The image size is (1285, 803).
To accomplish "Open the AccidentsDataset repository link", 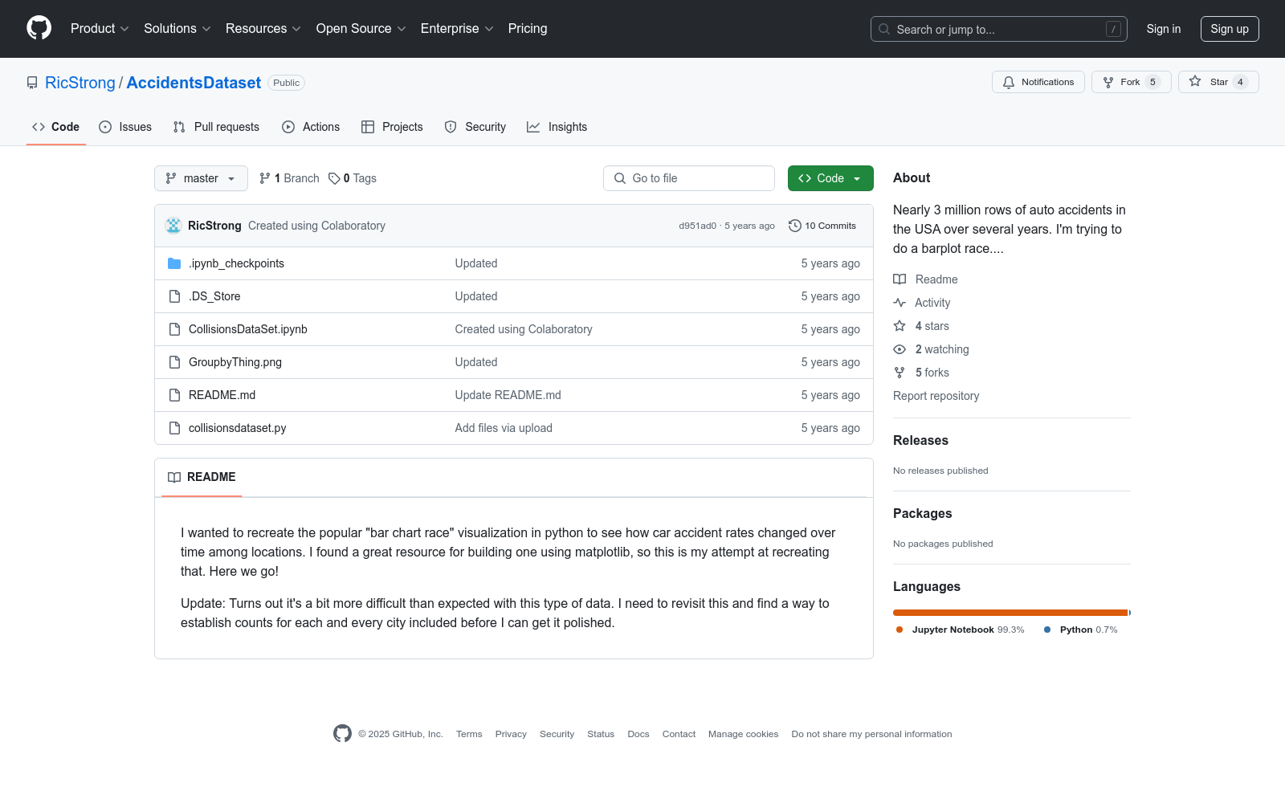I will click(x=194, y=83).
